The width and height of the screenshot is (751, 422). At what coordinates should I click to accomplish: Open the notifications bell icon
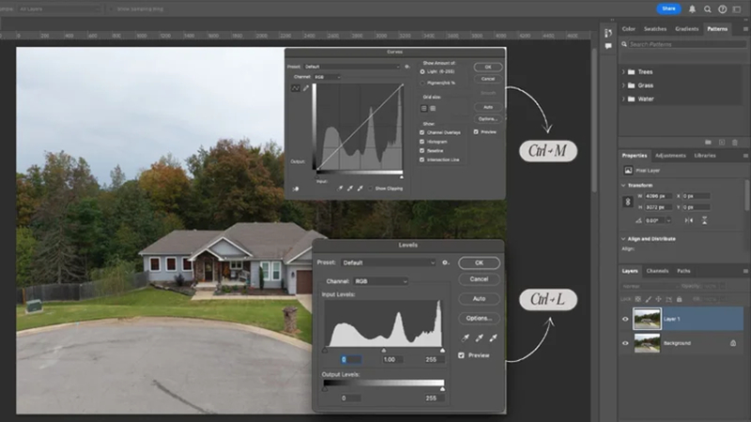tap(692, 9)
